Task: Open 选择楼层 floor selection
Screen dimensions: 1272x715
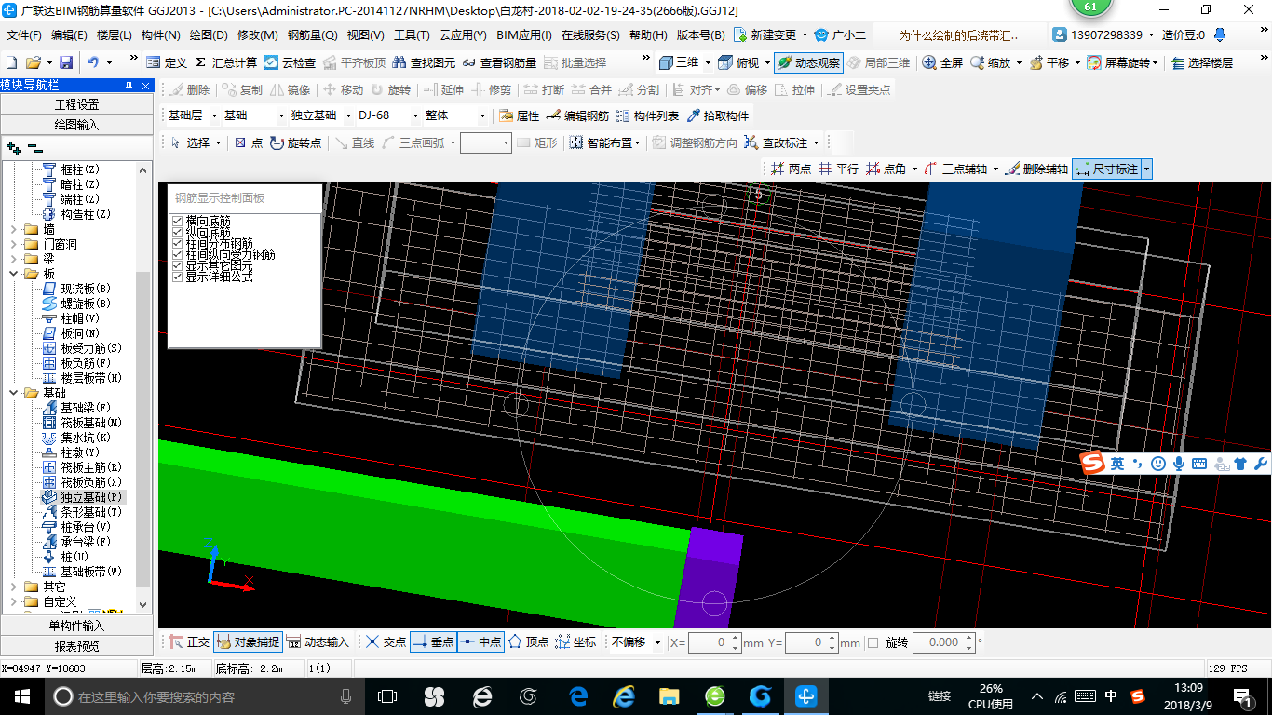Action: click(1202, 62)
